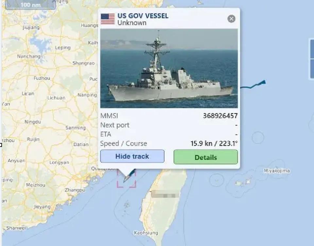Click the Nanchang city label
The height and width of the screenshot is (246, 314).
(29, 56)
